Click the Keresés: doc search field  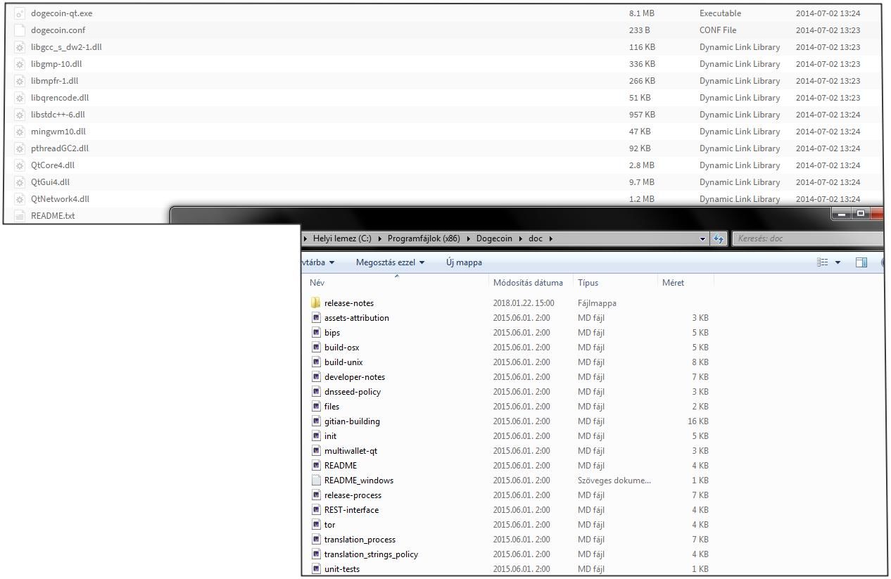pyautogui.click(x=807, y=238)
